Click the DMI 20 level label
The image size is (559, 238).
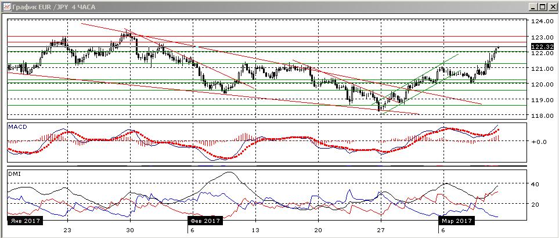[535, 204]
